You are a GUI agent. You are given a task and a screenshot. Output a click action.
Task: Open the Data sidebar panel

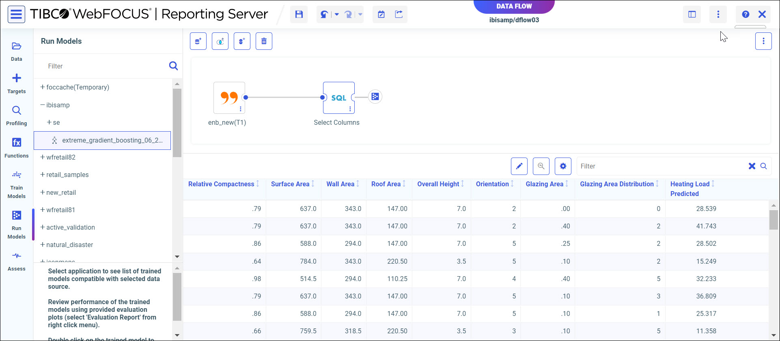click(x=17, y=51)
